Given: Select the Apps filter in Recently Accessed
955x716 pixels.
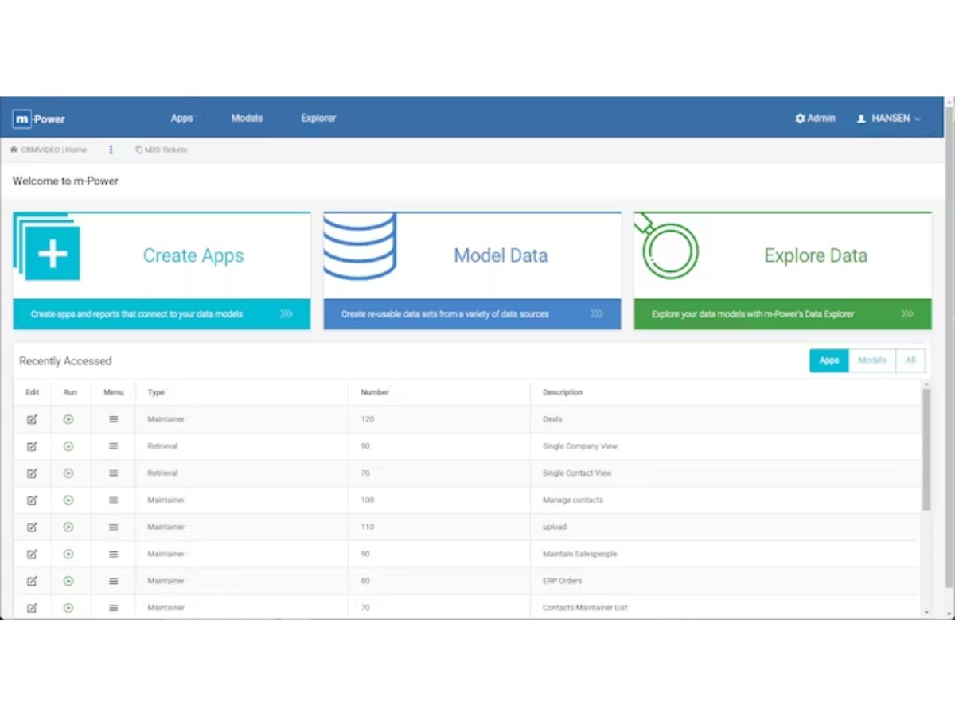Looking at the screenshot, I should [829, 360].
